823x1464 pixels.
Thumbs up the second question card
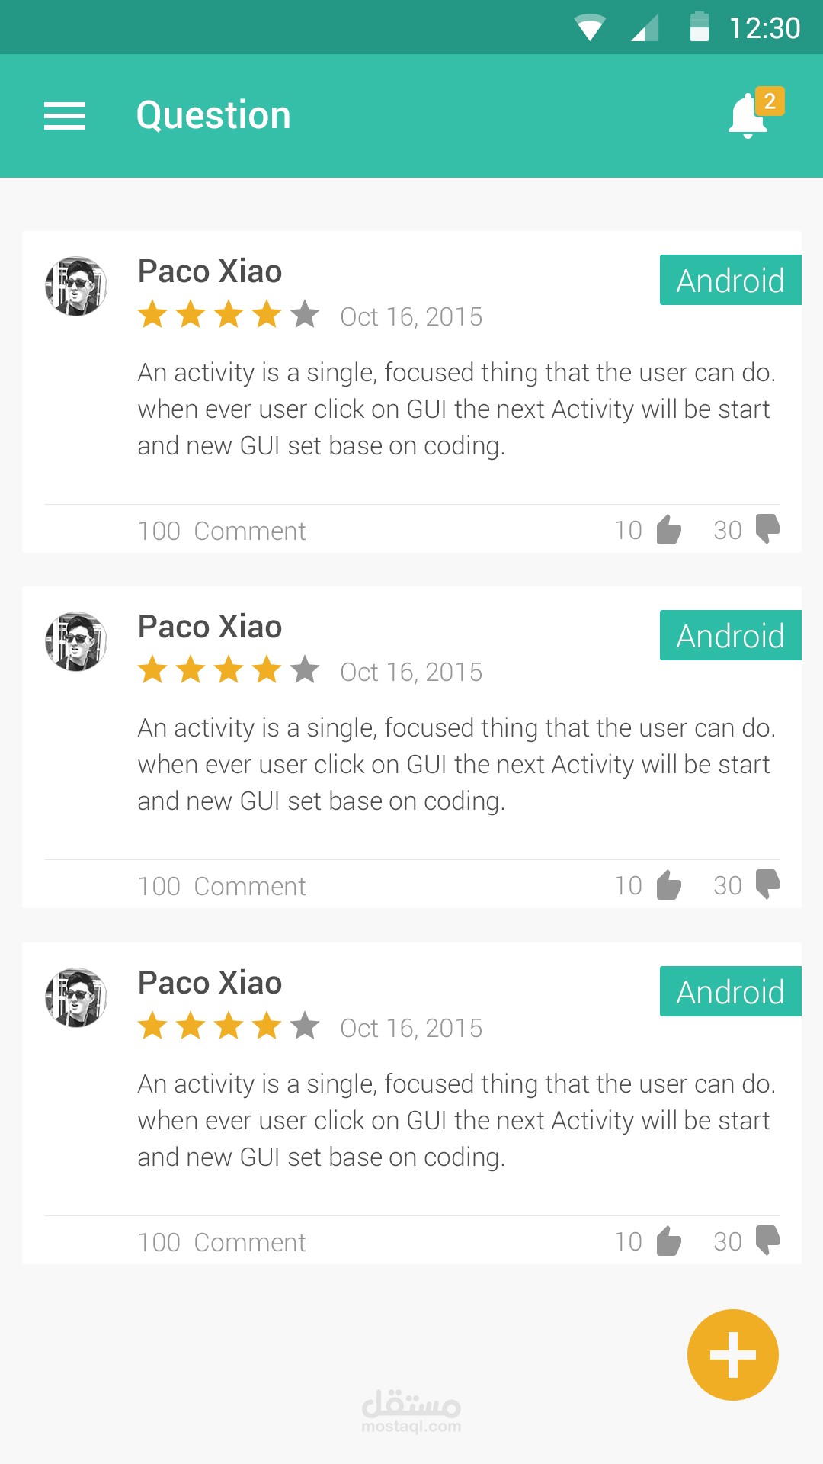coord(668,885)
